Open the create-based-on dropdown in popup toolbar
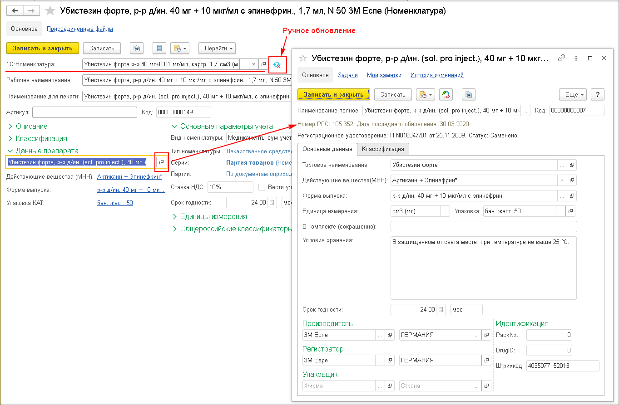This screenshot has height=405, width=619. 426,94
